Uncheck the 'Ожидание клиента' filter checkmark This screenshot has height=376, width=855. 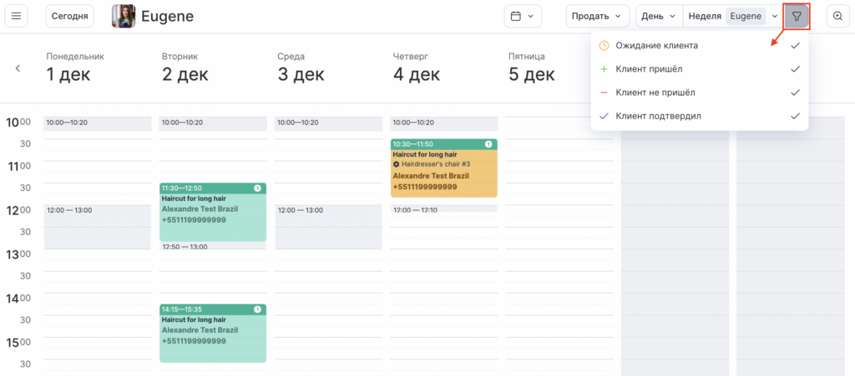795,46
